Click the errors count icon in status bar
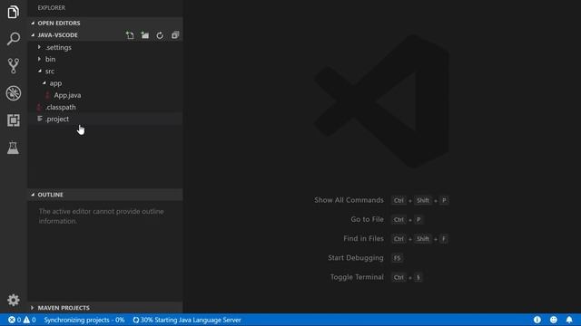Viewport: 581px width, 326px height. coord(12,320)
